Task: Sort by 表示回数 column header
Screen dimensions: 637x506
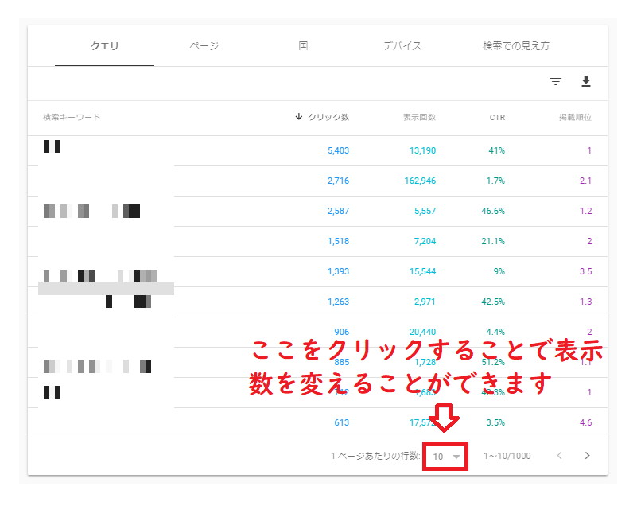Action: (x=419, y=117)
